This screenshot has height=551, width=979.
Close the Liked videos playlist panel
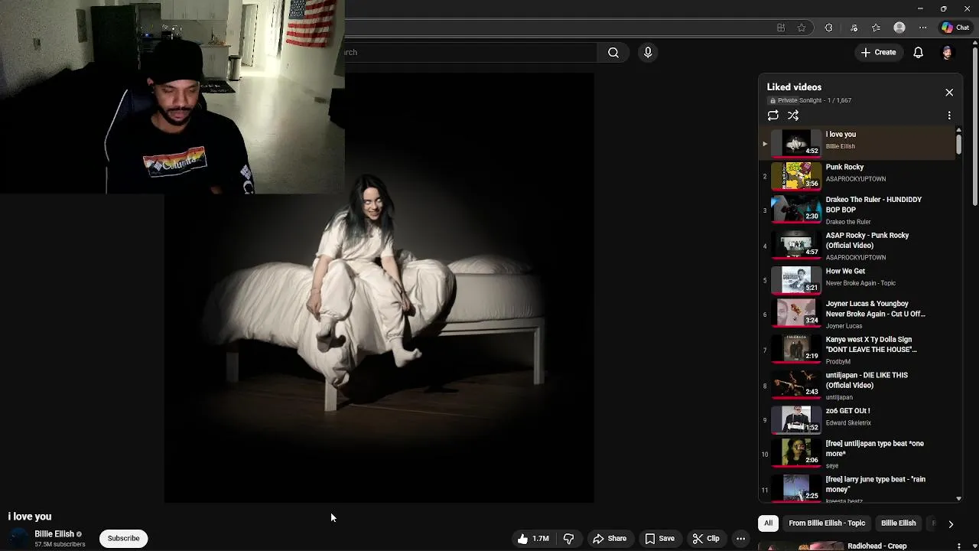pos(949,93)
